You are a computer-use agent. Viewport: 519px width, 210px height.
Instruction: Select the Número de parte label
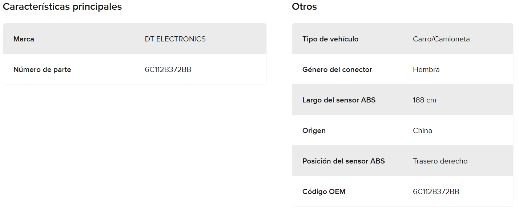[42, 69]
